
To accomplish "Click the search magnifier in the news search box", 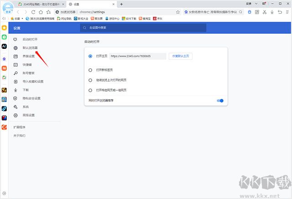I will (240, 12).
